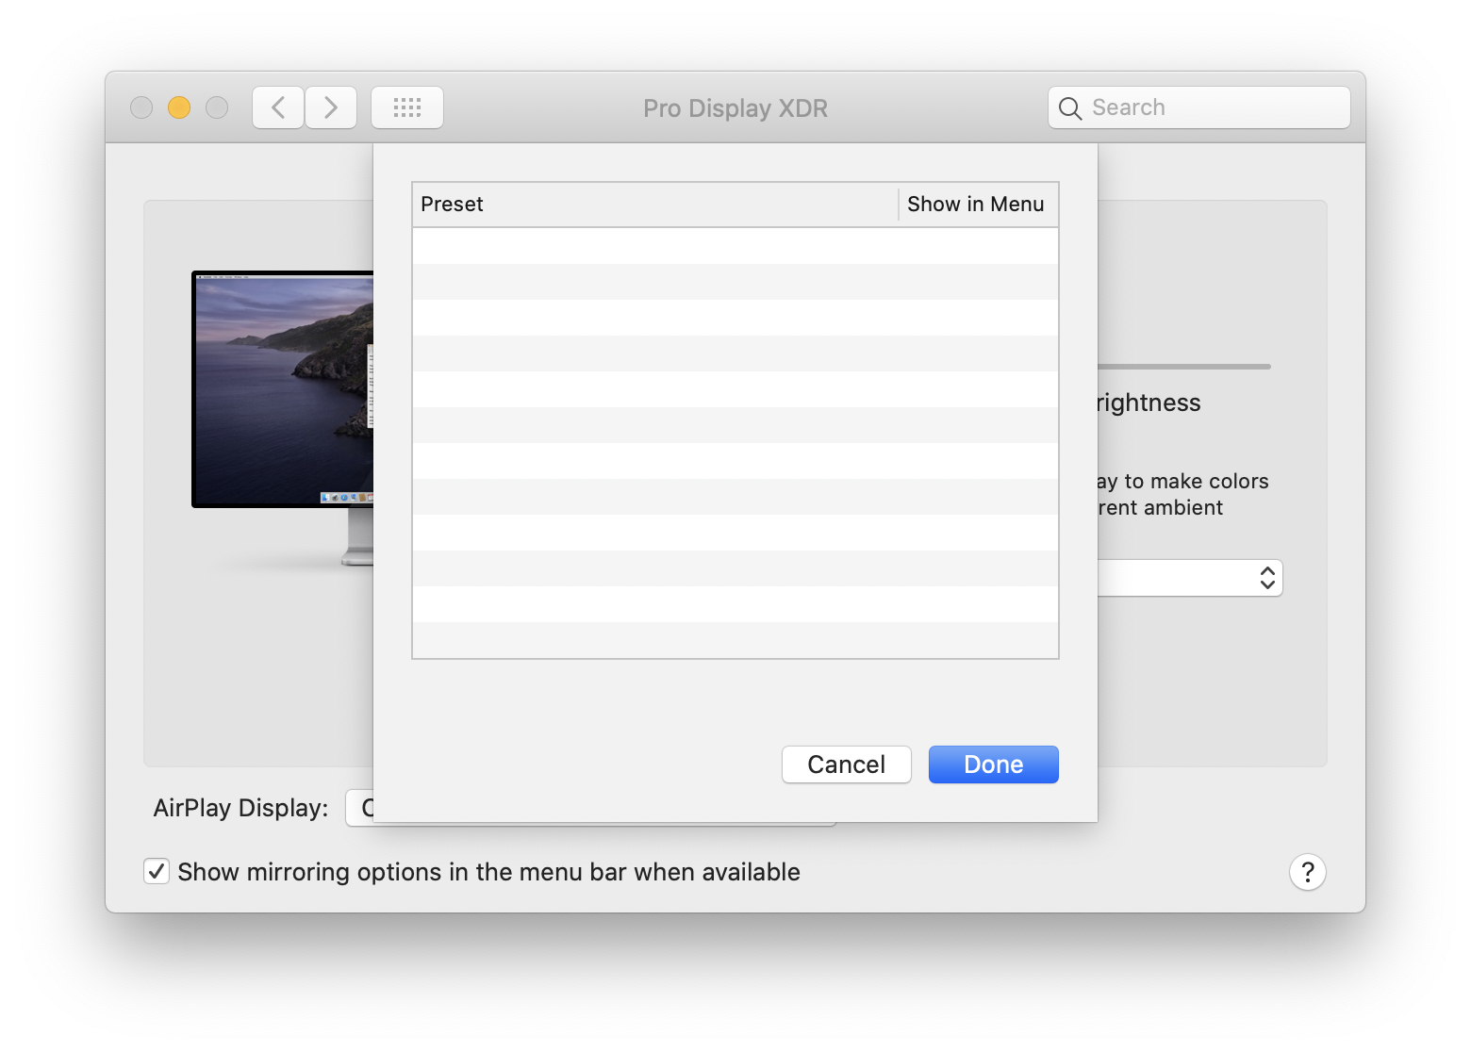
Task: Open the presets dropdown behind the sheet
Action: [x=1190, y=578]
